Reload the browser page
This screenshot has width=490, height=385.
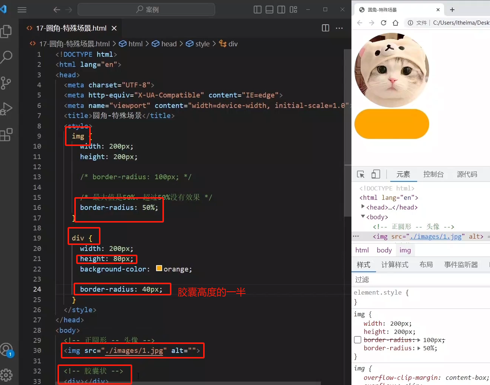point(384,23)
